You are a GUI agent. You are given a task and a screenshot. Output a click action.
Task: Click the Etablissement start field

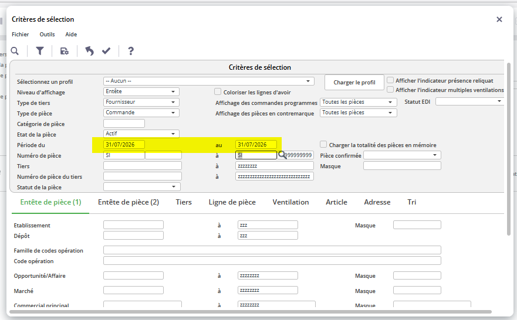pyautogui.click(x=134, y=225)
